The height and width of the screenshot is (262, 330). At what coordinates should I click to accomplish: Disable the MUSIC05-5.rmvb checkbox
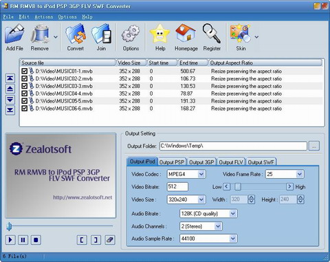click(24, 101)
